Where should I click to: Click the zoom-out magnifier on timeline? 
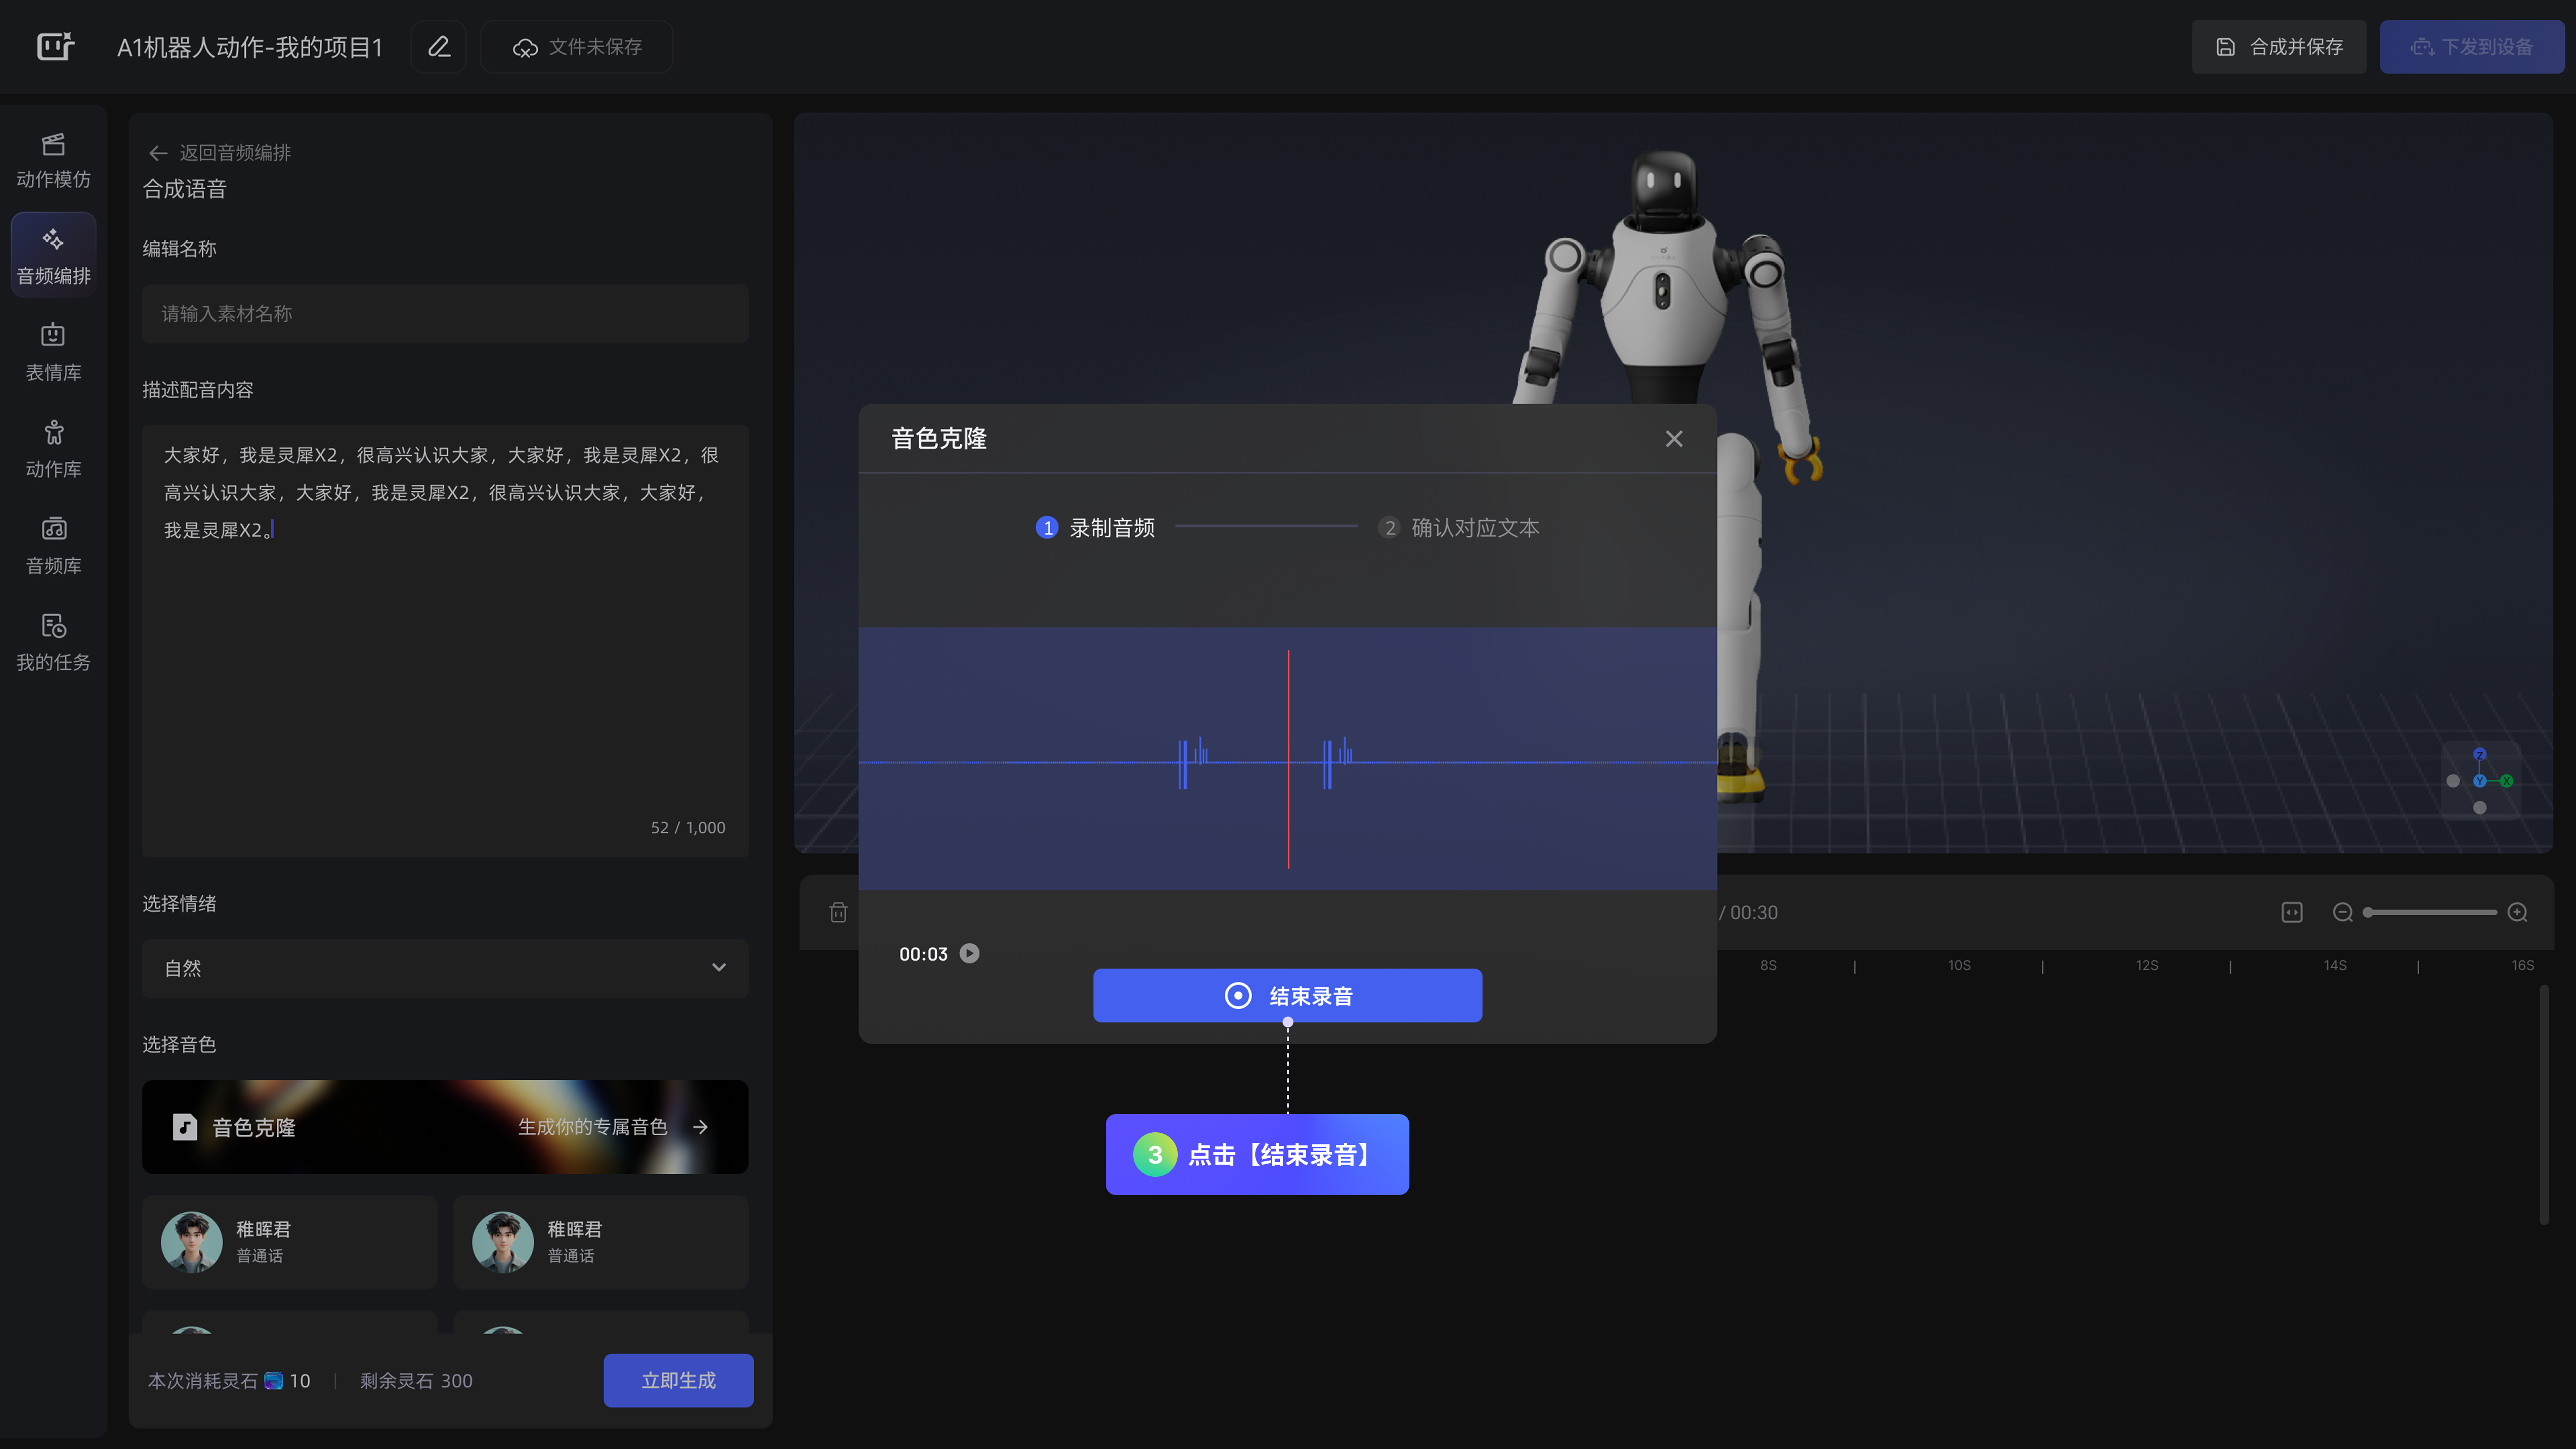(x=2342, y=912)
